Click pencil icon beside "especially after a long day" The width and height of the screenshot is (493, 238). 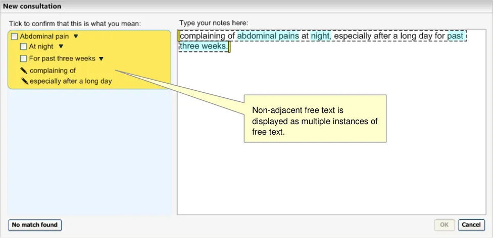point(24,81)
